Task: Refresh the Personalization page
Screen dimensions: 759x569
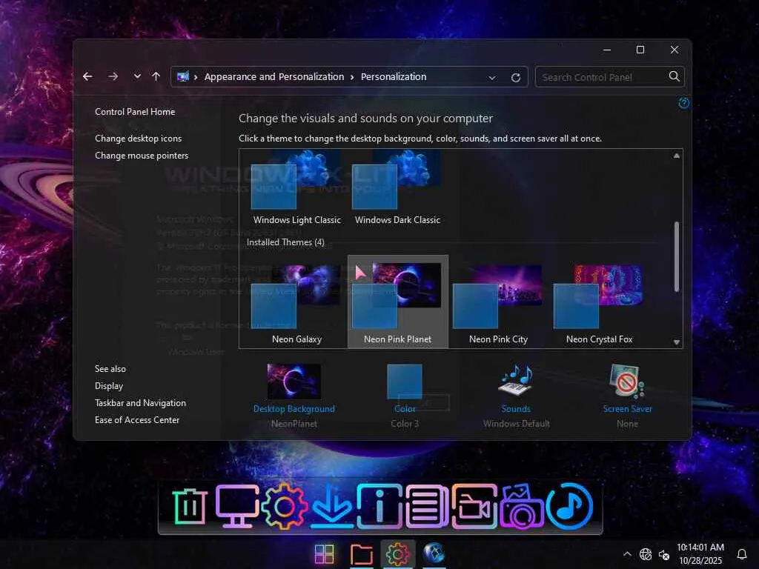Action: pos(516,77)
